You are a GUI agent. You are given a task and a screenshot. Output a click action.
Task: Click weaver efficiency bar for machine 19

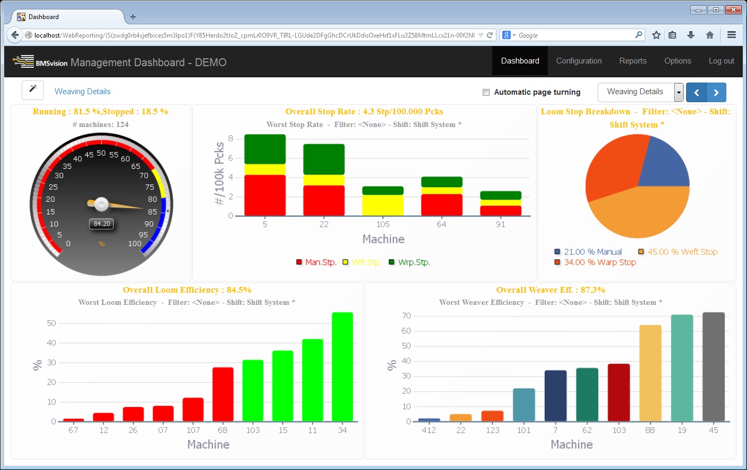pos(682,368)
